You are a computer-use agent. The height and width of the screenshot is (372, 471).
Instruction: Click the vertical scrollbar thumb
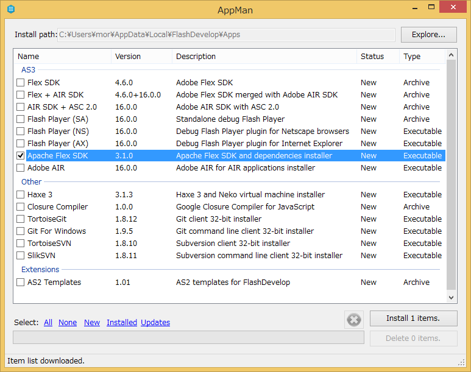coord(451,175)
